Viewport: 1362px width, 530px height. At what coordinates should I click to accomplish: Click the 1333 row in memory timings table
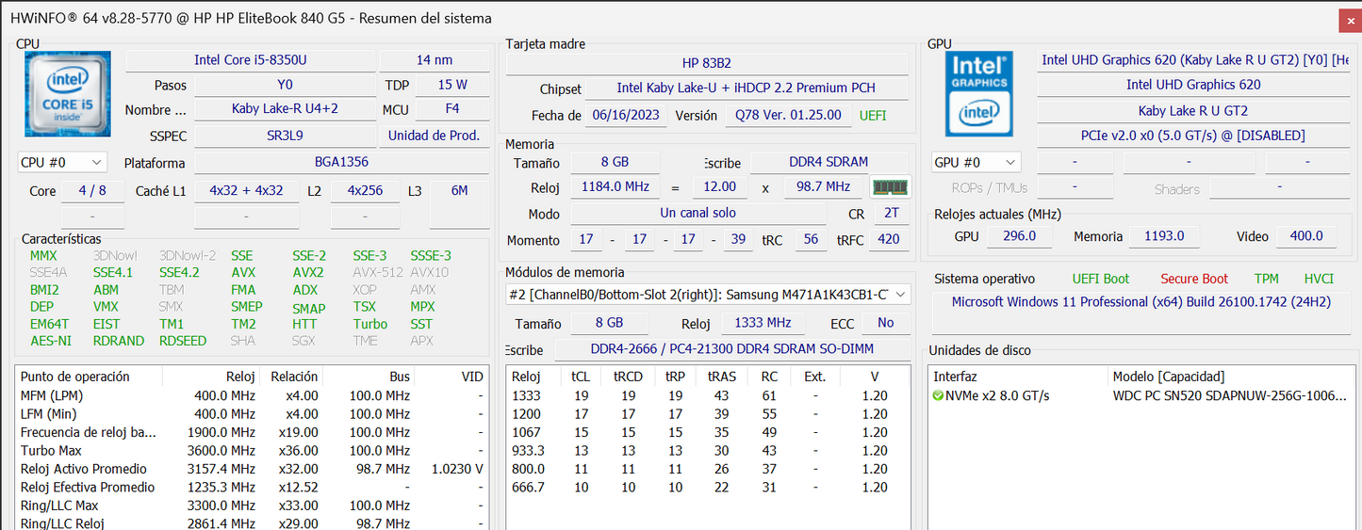[708, 395]
